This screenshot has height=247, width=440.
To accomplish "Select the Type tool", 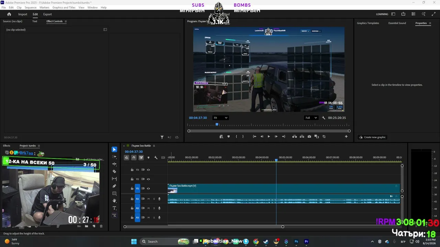I will [114, 208].
